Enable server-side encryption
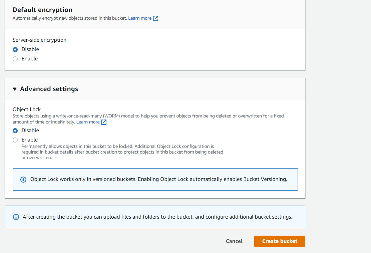Image resolution: width=371 pixels, height=253 pixels. 15,58
